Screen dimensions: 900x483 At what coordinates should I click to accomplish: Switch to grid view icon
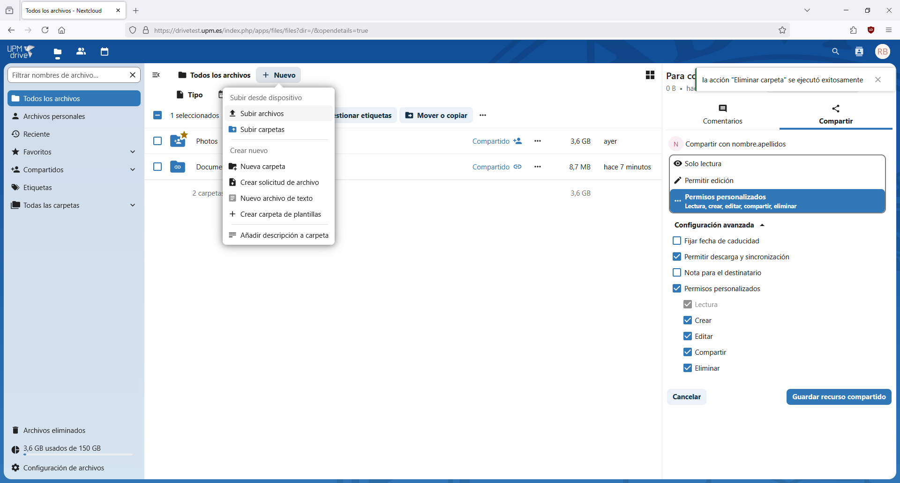(650, 75)
